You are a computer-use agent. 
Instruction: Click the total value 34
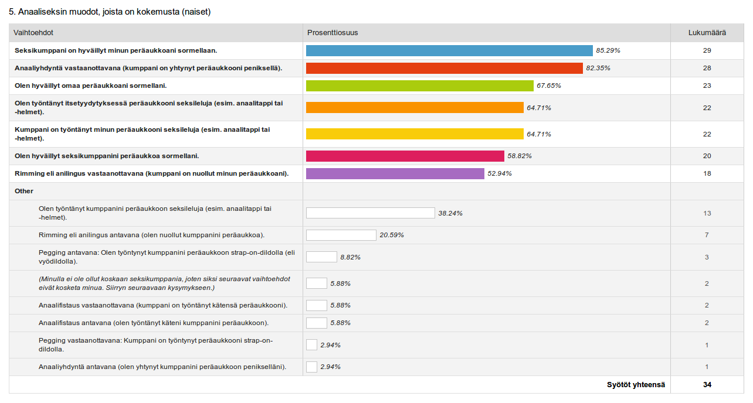coord(707,385)
